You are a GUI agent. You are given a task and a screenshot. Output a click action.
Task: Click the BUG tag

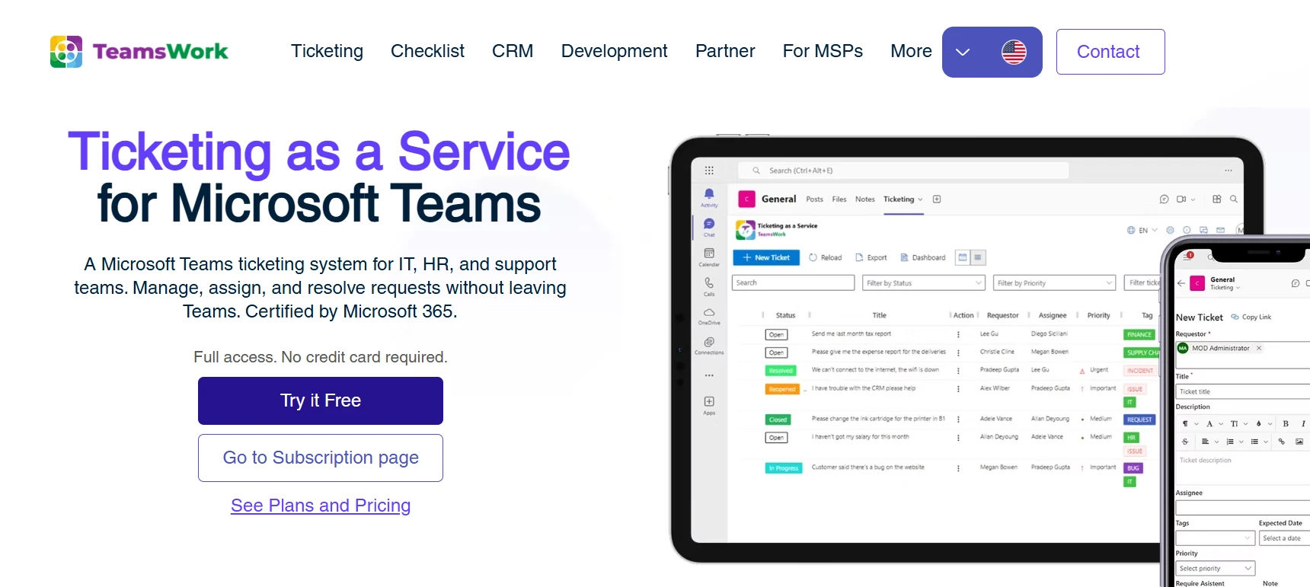pos(1133,468)
